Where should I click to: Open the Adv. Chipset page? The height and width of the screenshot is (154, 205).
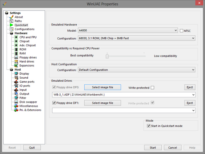(27, 45)
